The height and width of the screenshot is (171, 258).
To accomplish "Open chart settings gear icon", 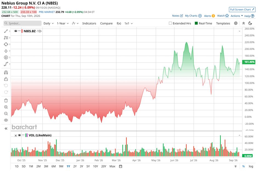I will tap(236, 23).
